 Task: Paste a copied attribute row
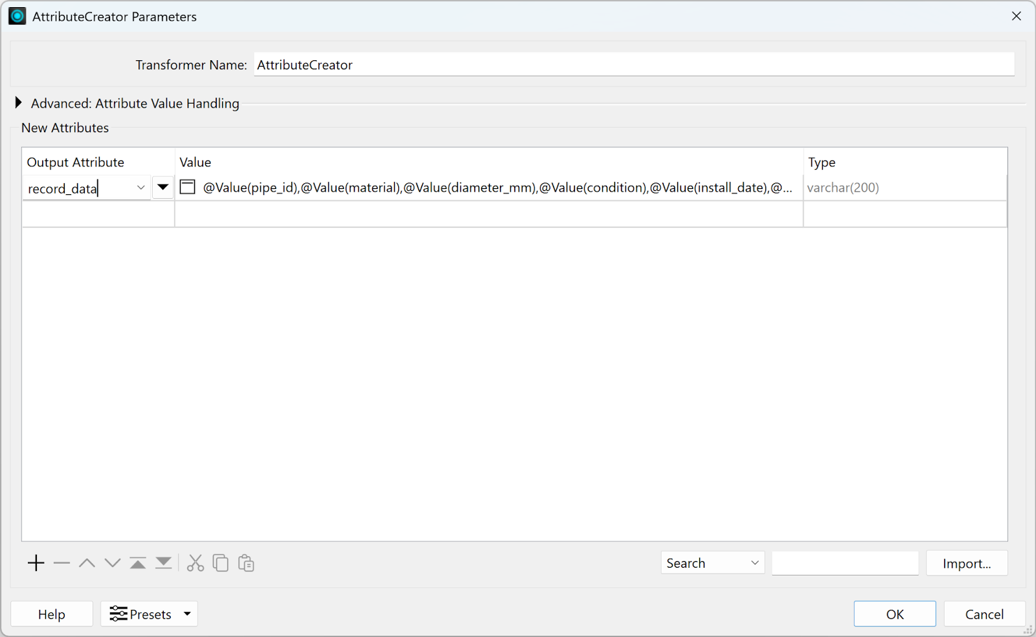(245, 563)
